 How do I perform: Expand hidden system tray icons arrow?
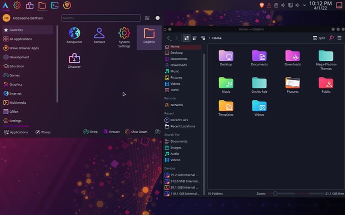pyautogui.click(x=304, y=5)
